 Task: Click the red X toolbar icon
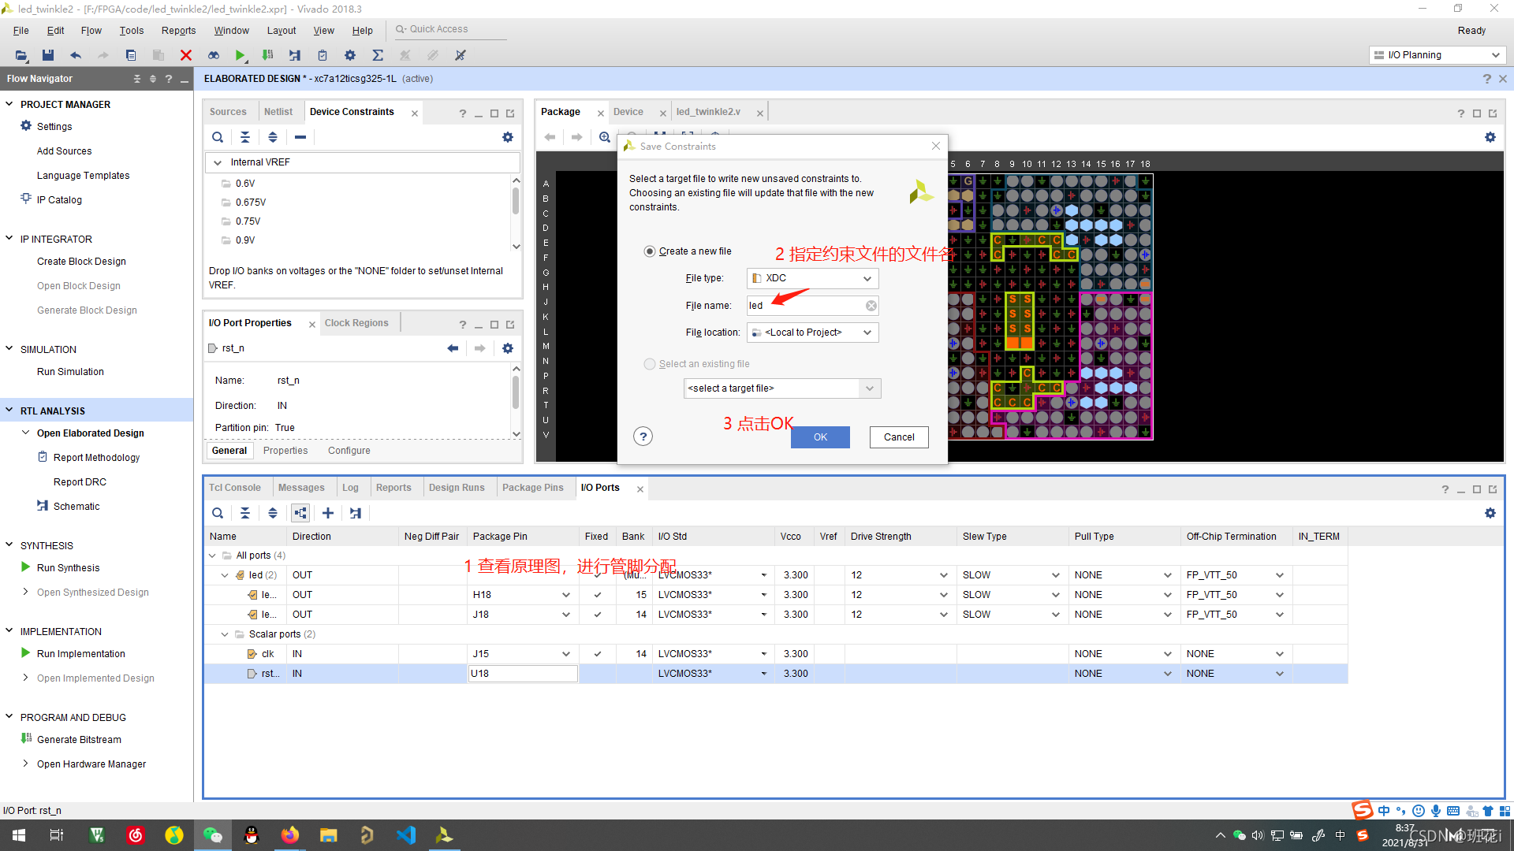pyautogui.click(x=186, y=55)
